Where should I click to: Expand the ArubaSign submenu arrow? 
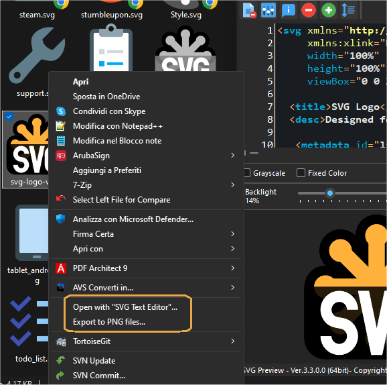tap(232, 156)
